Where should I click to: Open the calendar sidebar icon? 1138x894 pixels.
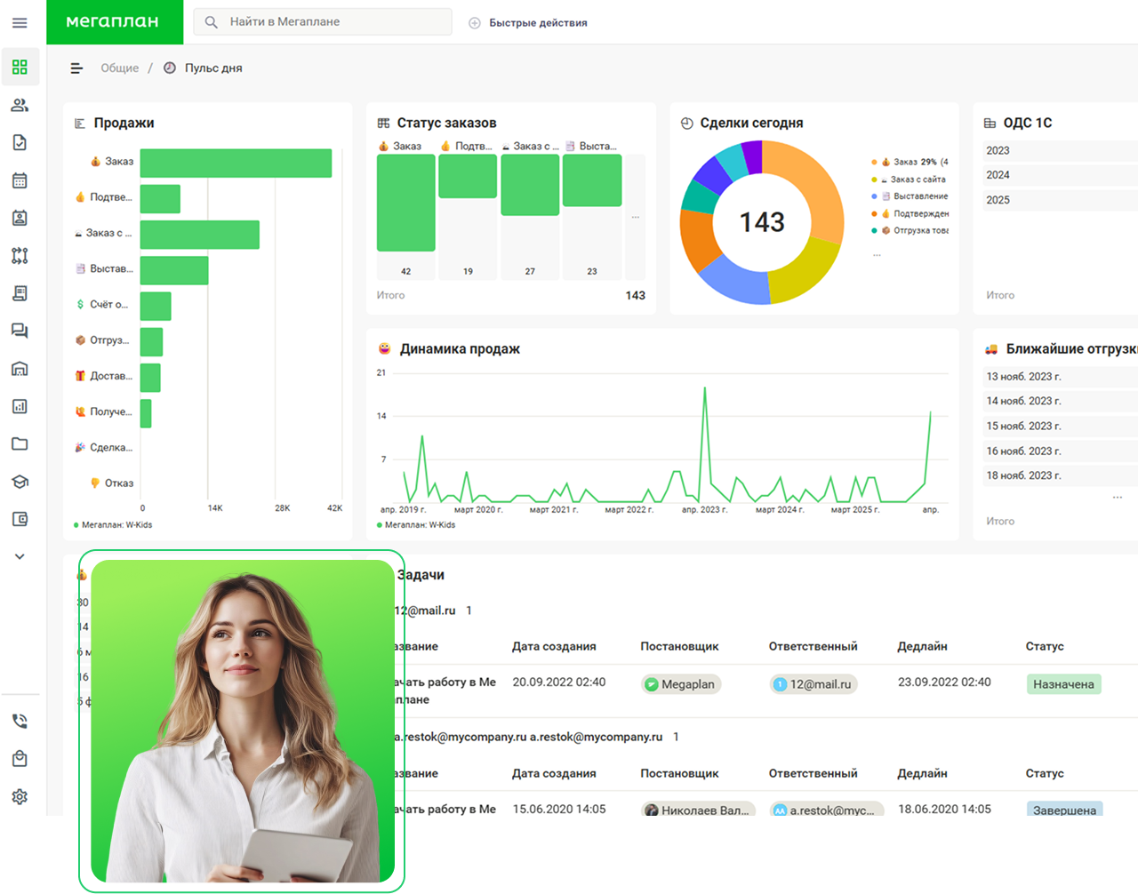coord(20,180)
